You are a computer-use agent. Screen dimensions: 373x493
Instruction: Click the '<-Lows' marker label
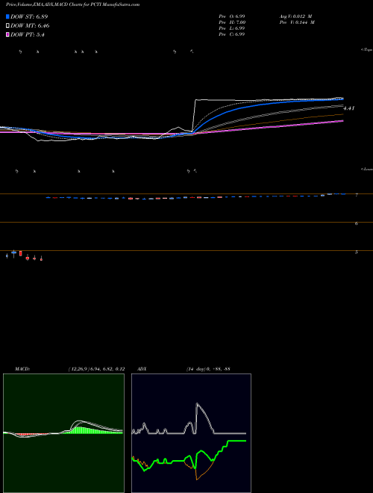tap(367, 169)
